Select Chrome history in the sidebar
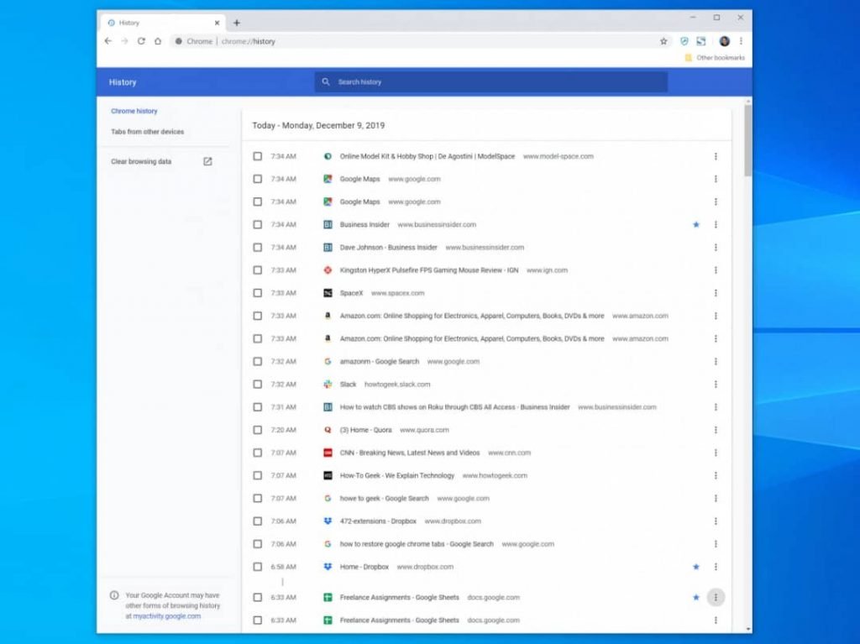Image resolution: width=860 pixels, height=644 pixels. point(134,111)
